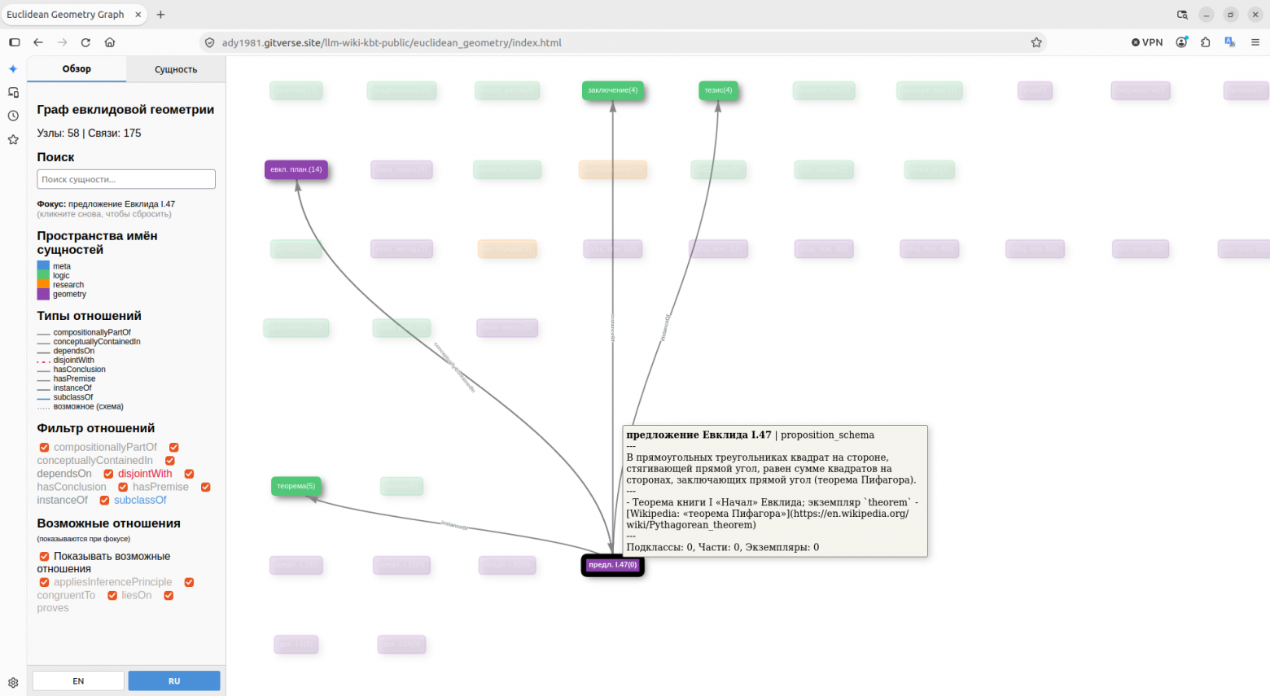Click the RU language button
This screenshot has width=1270, height=696.
pos(174,681)
